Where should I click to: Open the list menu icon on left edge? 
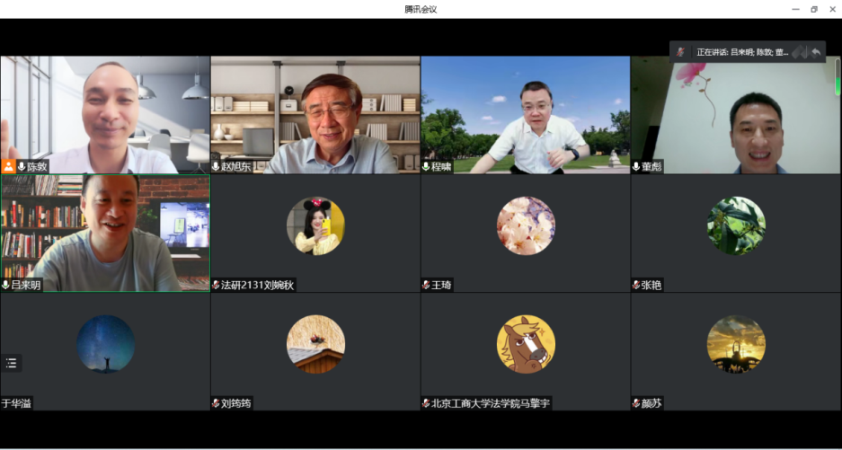tap(11, 363)
